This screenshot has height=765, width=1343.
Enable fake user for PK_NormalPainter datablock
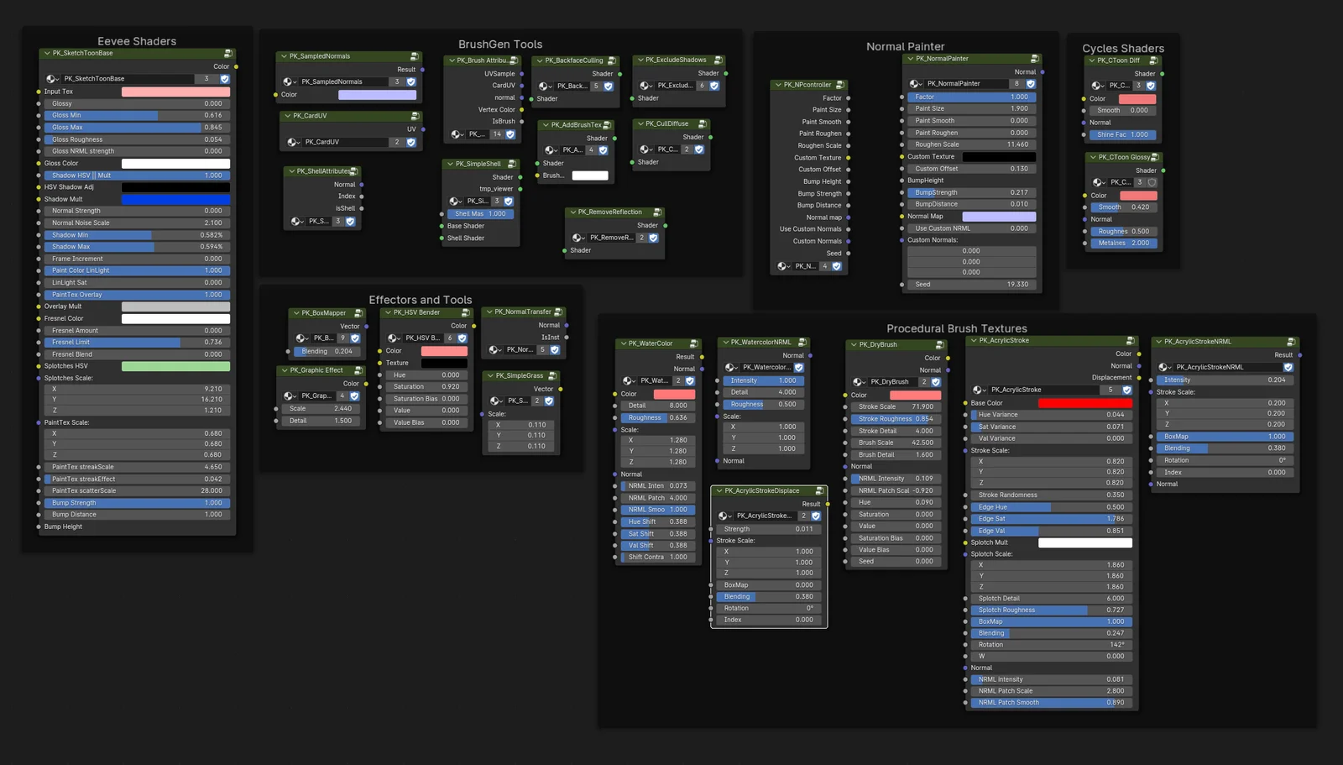point(1032,83)
